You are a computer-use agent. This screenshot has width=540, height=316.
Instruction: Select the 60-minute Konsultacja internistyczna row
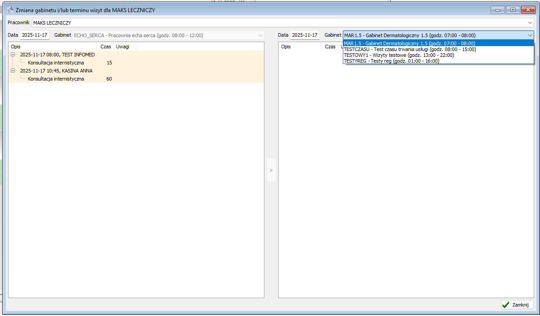pyautogui.click(x=56, y=79)
